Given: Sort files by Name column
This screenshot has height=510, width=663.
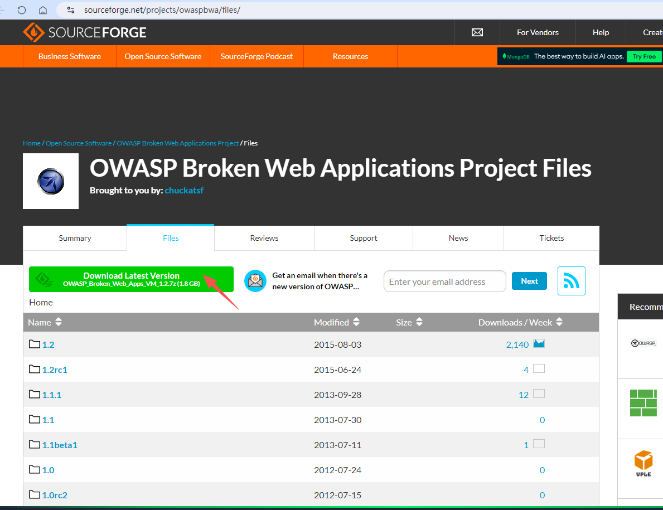Looking at the screenshot, I should pyautogui.click(x=45, y=322).
